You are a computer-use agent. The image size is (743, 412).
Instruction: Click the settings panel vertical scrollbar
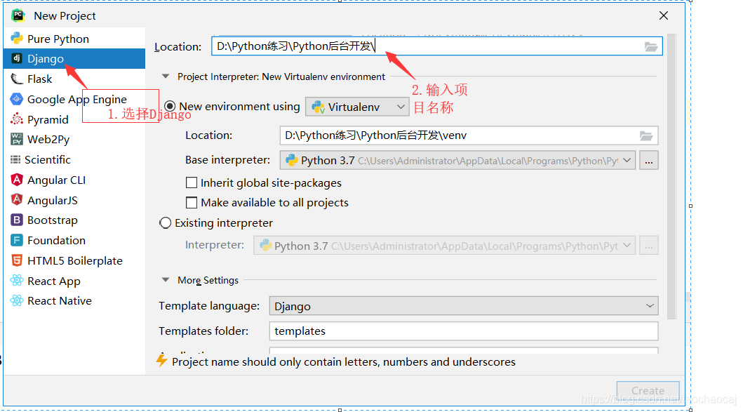coord(671,176)
